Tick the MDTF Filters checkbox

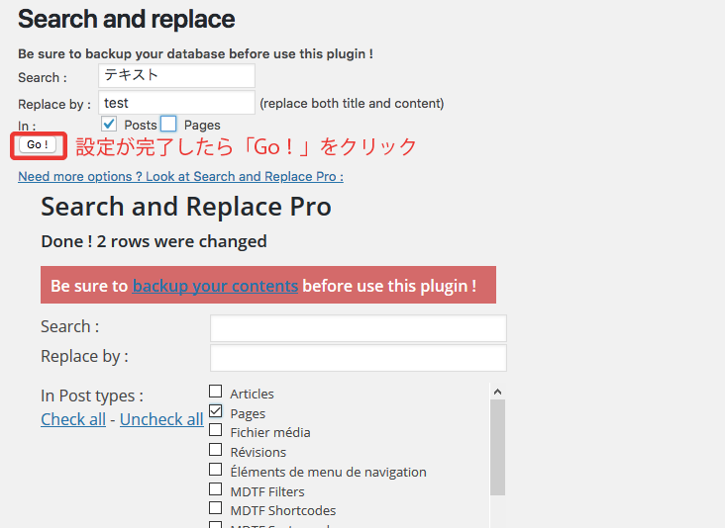point(216,490)
